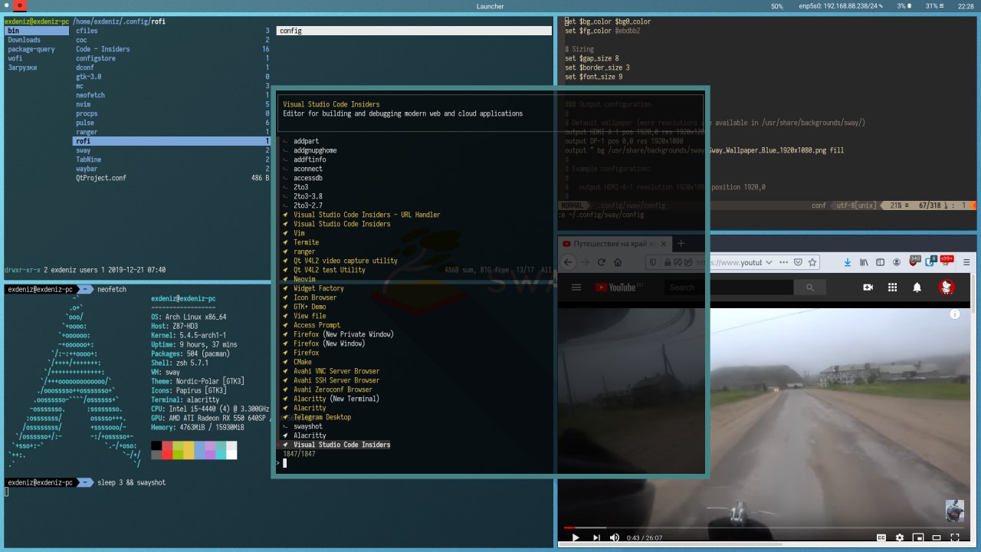Open page actions three-dot menu in URL bar

[783, 262]
